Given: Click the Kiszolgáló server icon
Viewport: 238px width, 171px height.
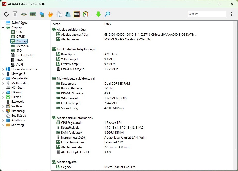Looking at the screenshot, I should 8,74.
